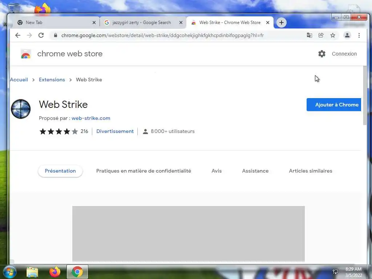
Task: Click the chrome web store title text
Action: (x=70, y=54)
